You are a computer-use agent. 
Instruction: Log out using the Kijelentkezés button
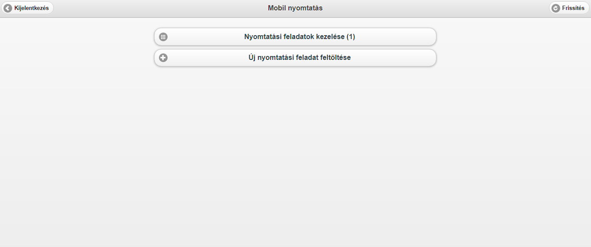[x=27, y=8]
